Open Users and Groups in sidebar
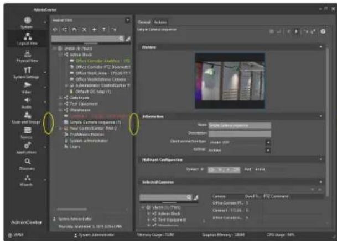 [27, 118]
